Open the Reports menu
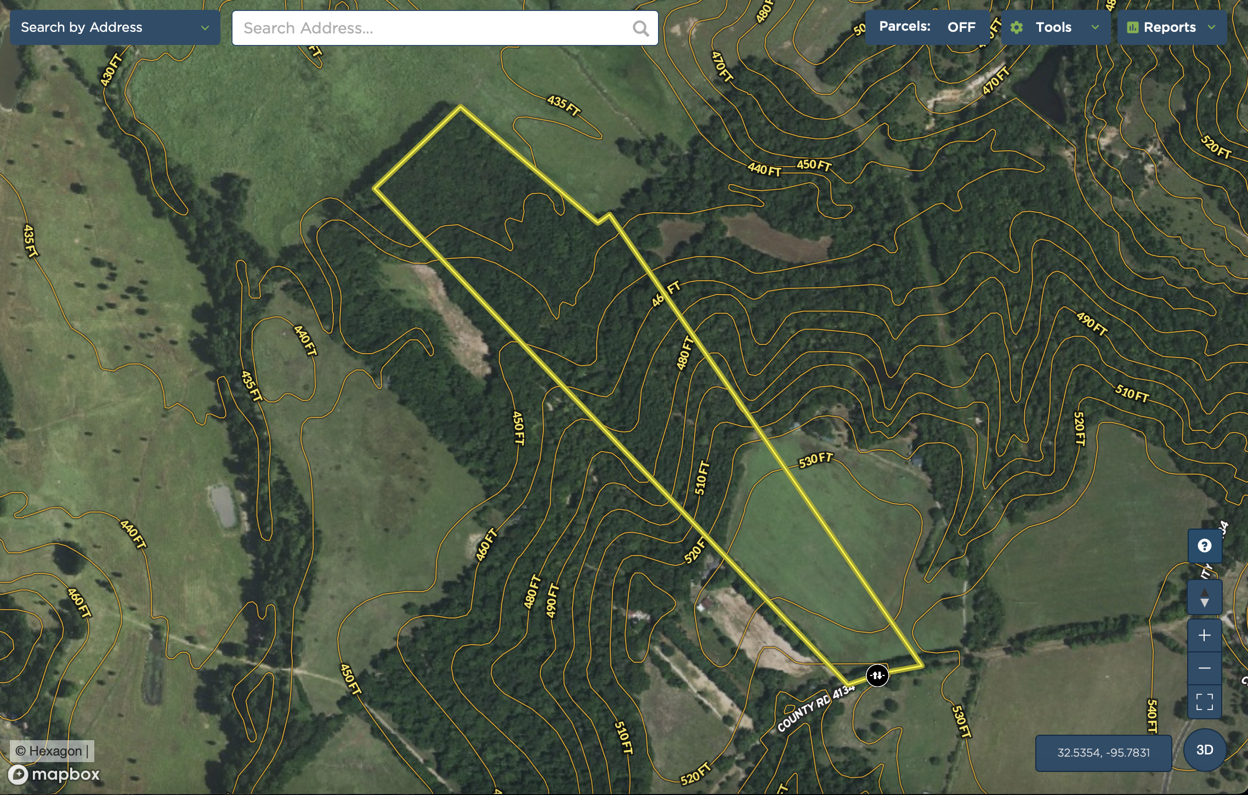Screen dimensions: 1248x795 coord(1169,27)
